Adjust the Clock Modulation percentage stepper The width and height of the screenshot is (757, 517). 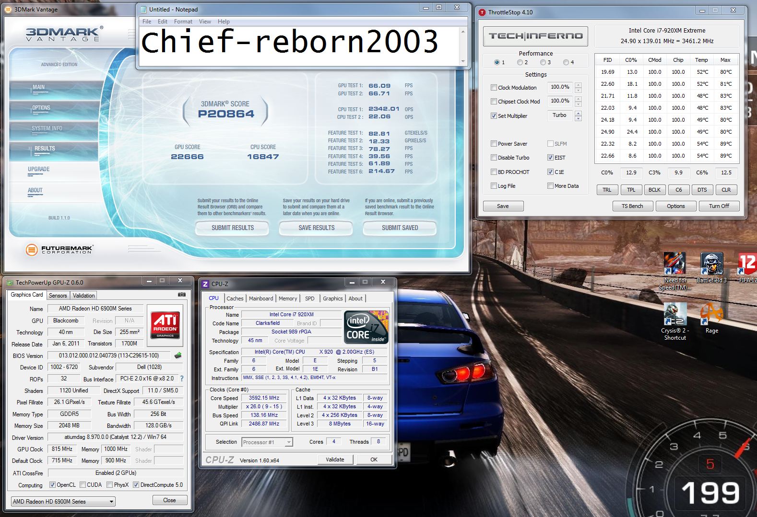pos(578,87)
